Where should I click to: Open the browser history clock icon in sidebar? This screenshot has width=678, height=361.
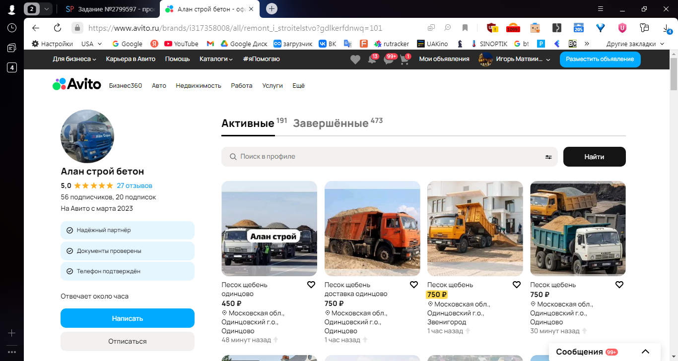12,28
